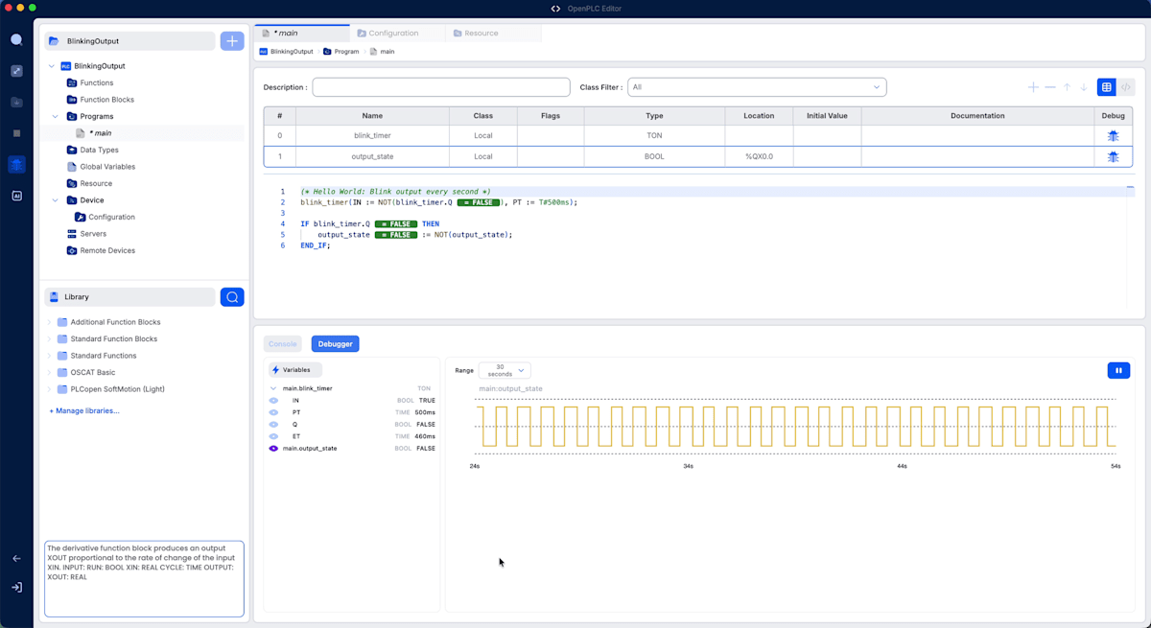1151x628 pixels.
Task: Click the Remote Devices icon
Action: click(72, 251)
